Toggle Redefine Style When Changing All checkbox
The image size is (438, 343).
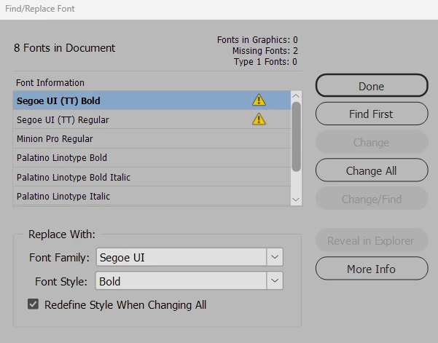[x=33, y=304]
